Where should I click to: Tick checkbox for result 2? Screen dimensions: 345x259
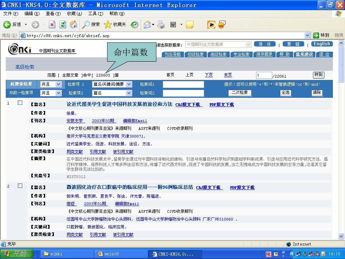[20, 186]
